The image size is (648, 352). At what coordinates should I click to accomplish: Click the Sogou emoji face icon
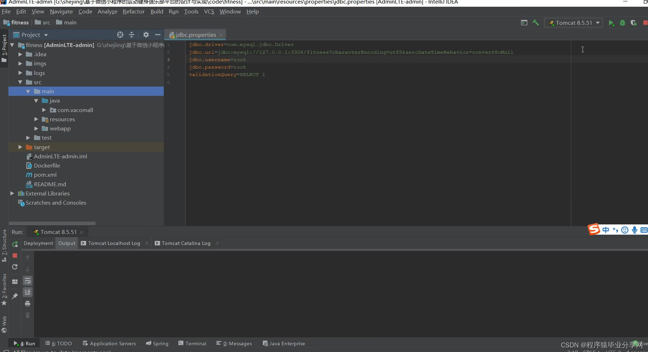625,230
